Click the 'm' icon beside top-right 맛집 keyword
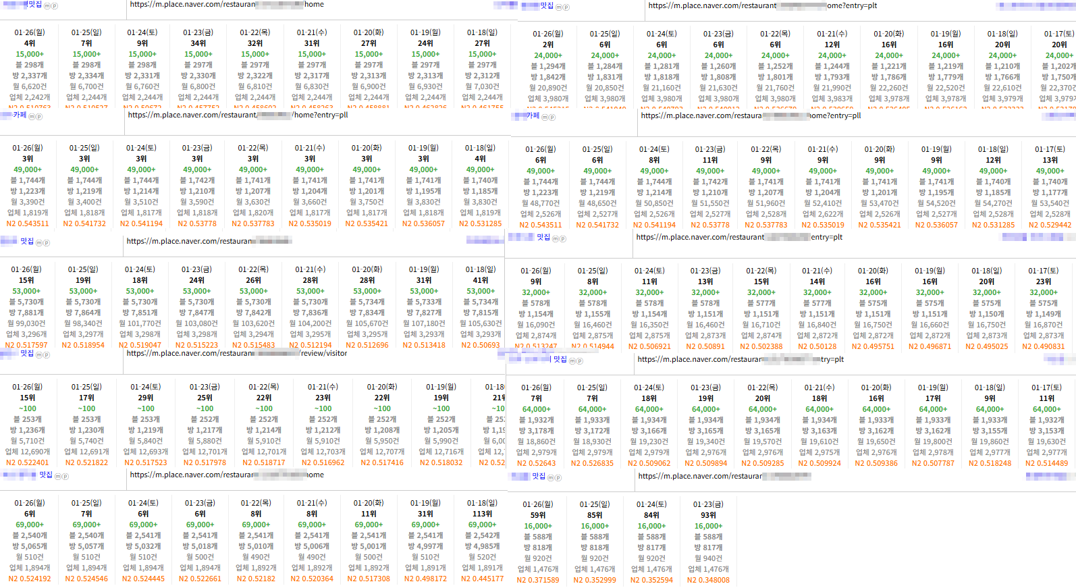 [559, 7]
